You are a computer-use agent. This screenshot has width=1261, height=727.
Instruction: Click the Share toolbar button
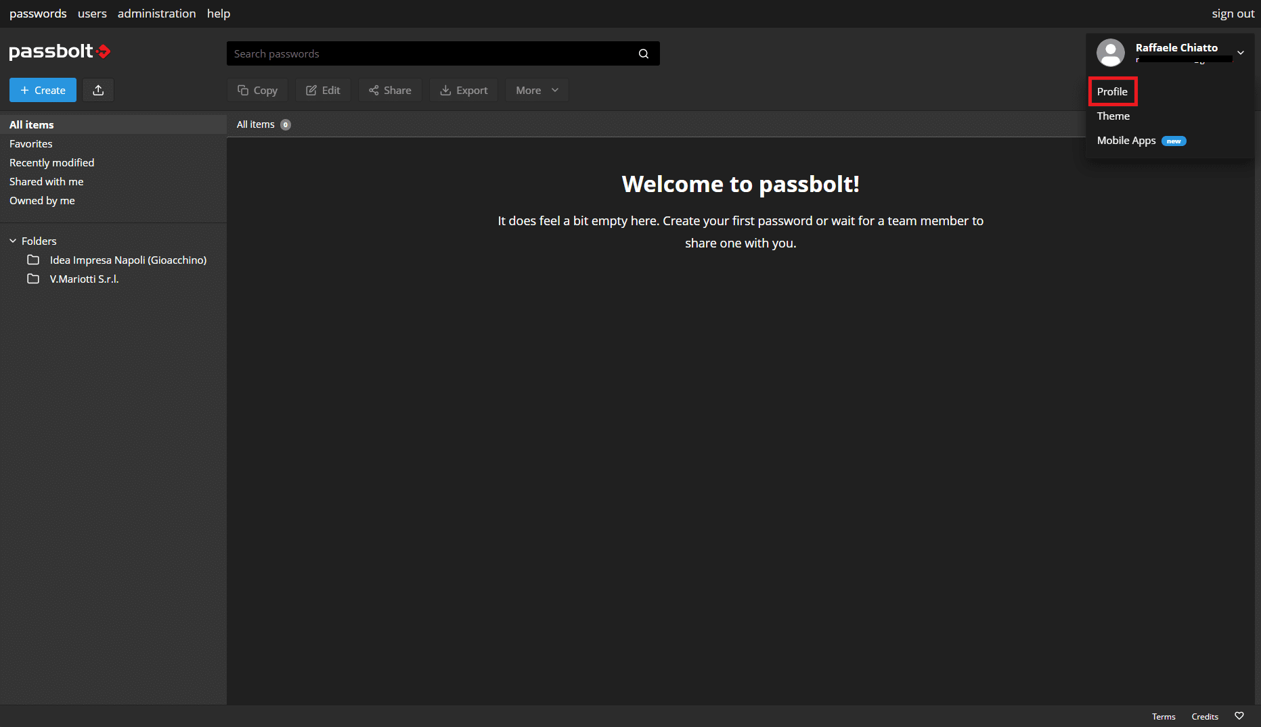(x=390, y=90)
